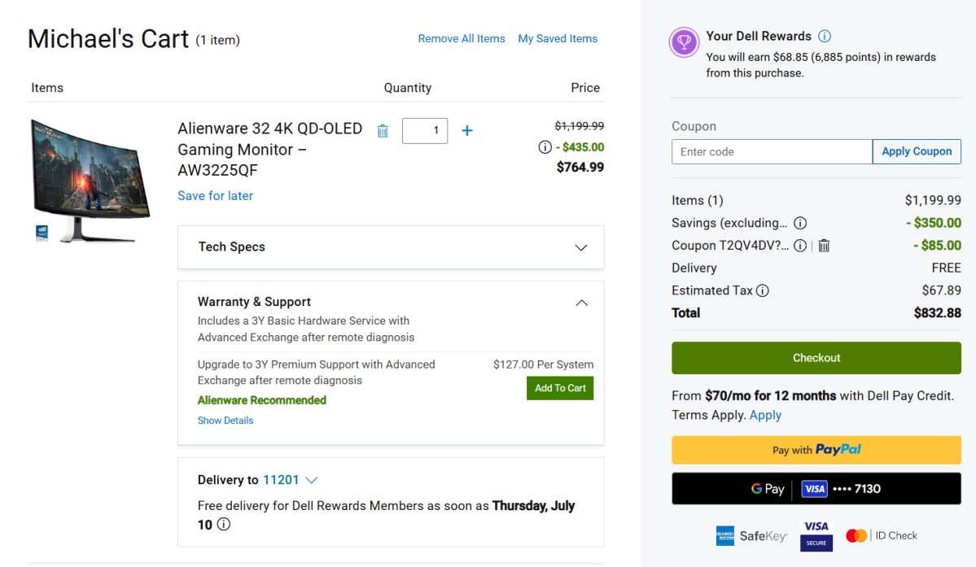
Task: Open the Estimated Tax info icon
Action: point(763,290)
